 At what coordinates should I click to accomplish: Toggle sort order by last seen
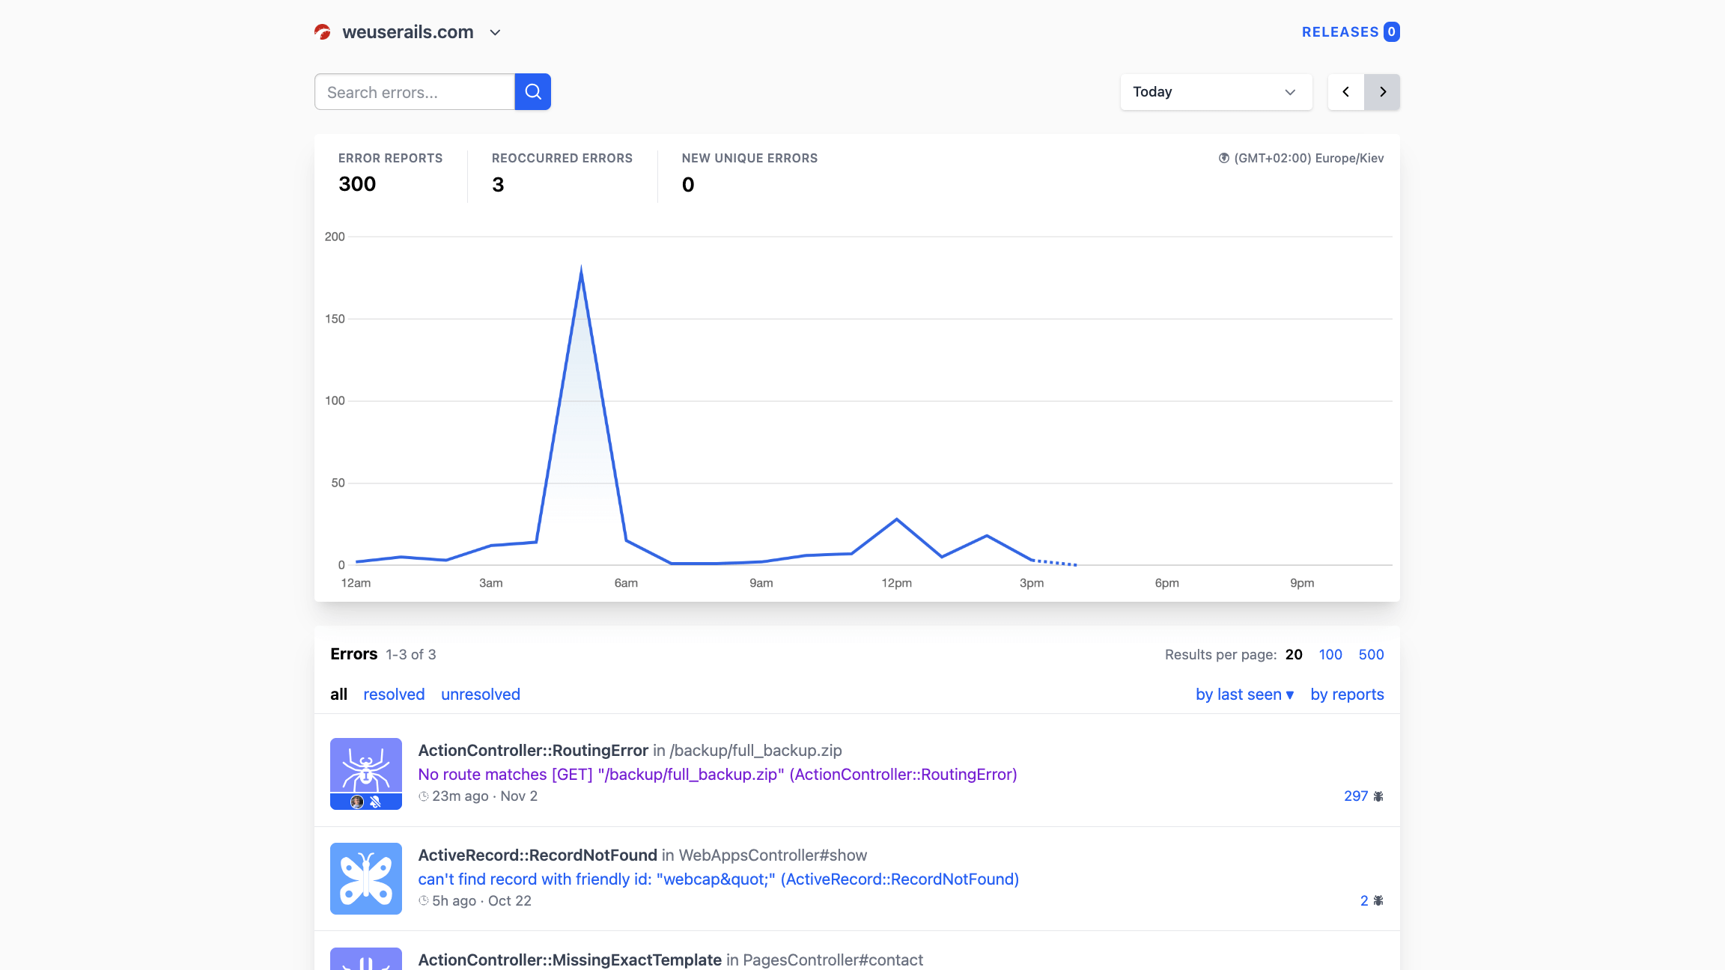(1244, 694)
